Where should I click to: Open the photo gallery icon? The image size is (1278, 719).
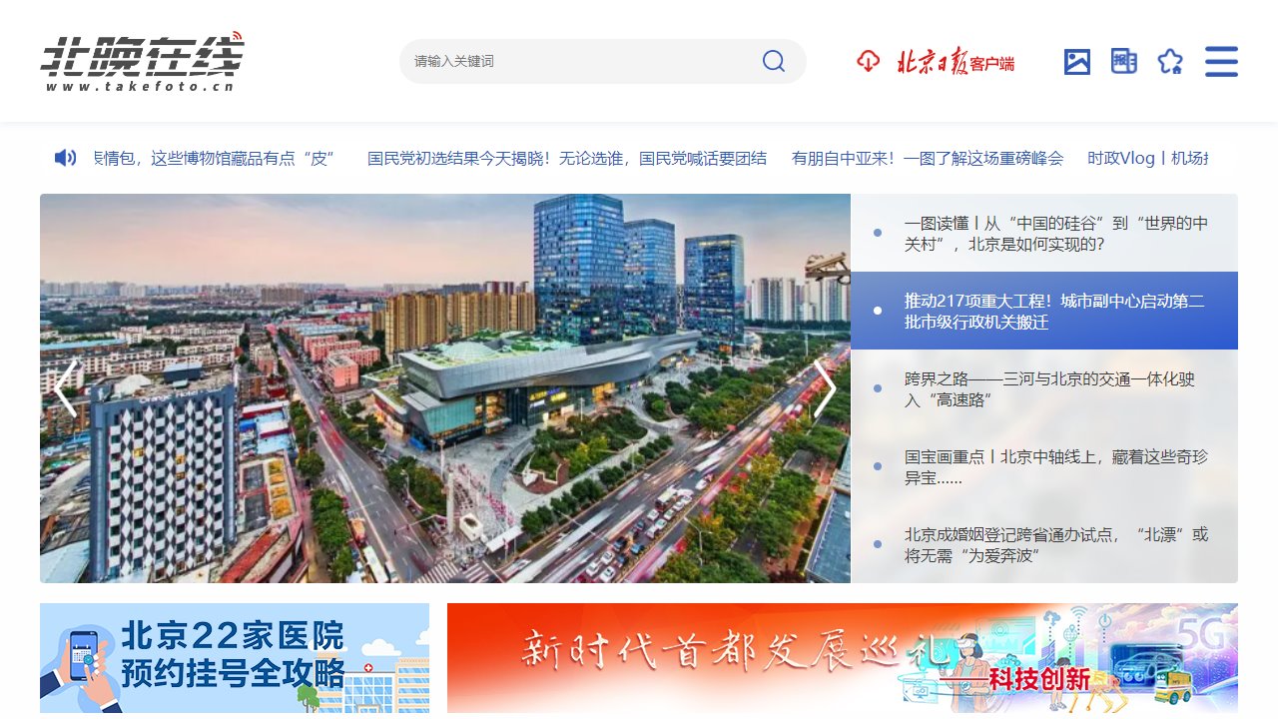click(1077, 61)
